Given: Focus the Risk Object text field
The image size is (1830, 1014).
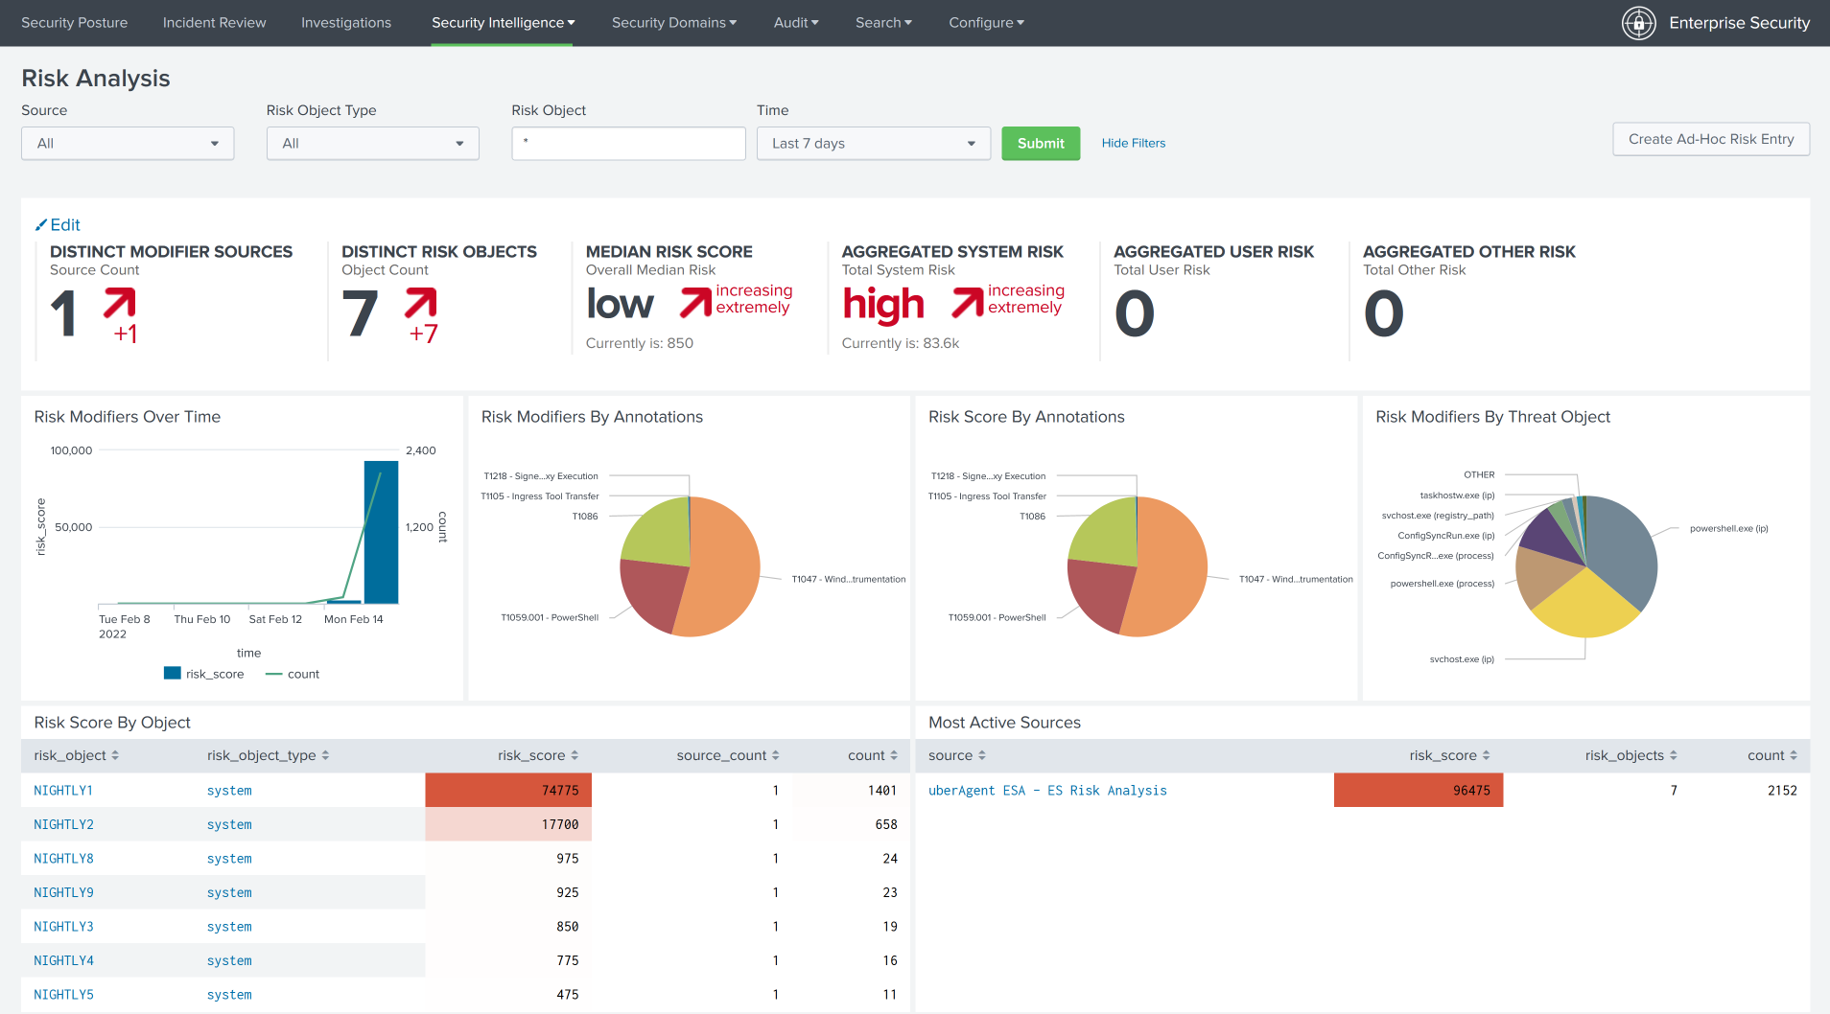Looking at the screenshot, I should coord(628,144).
